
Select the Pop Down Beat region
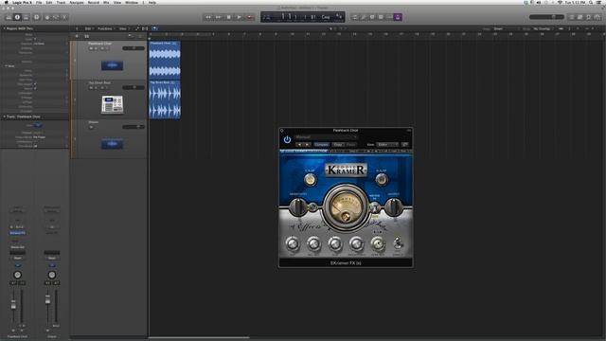165,99
